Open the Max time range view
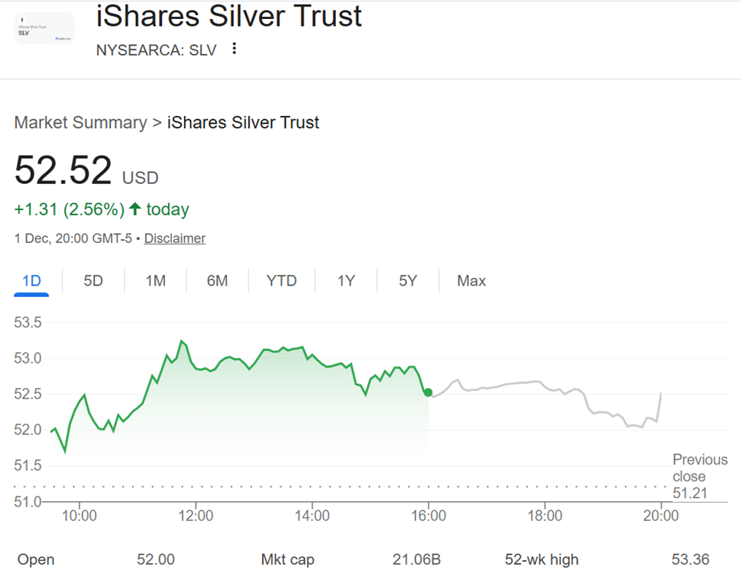This screenshot has width=741, height=577. click(471, 280)
